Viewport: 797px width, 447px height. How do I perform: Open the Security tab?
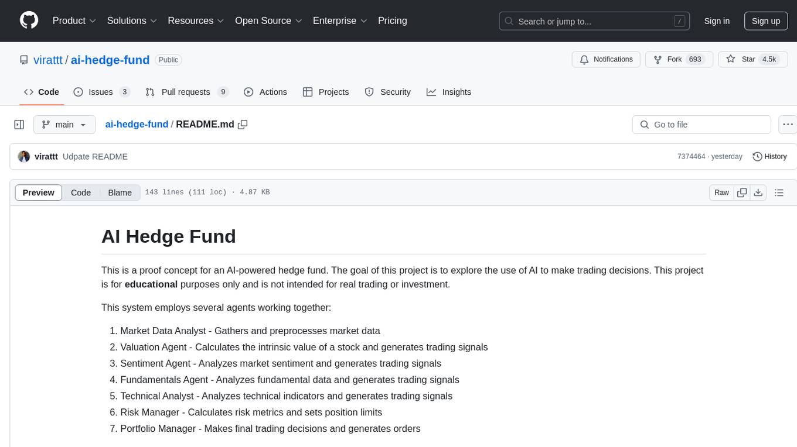(388, 92)
